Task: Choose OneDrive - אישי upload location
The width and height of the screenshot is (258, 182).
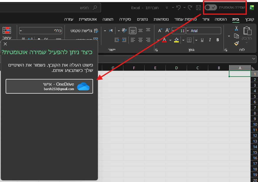Action: click(49, 86)
